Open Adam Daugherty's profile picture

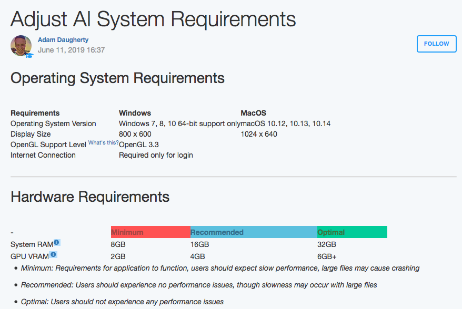point(21,46)
